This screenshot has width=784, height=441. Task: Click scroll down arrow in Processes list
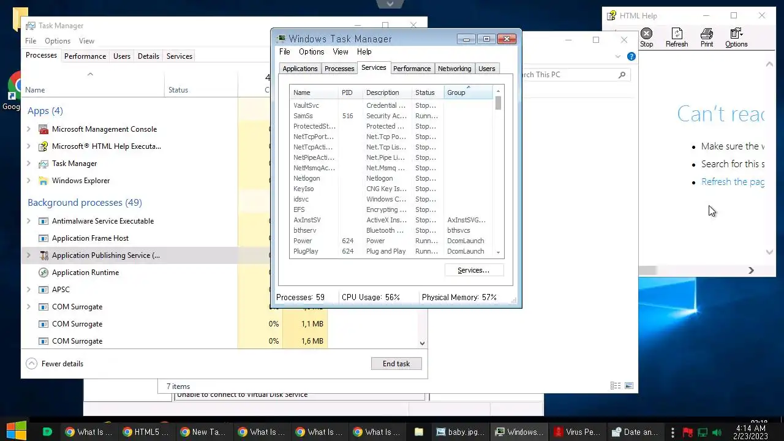click(x=422, y=344)
